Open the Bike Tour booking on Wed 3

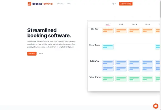click(x=134, y=31)
